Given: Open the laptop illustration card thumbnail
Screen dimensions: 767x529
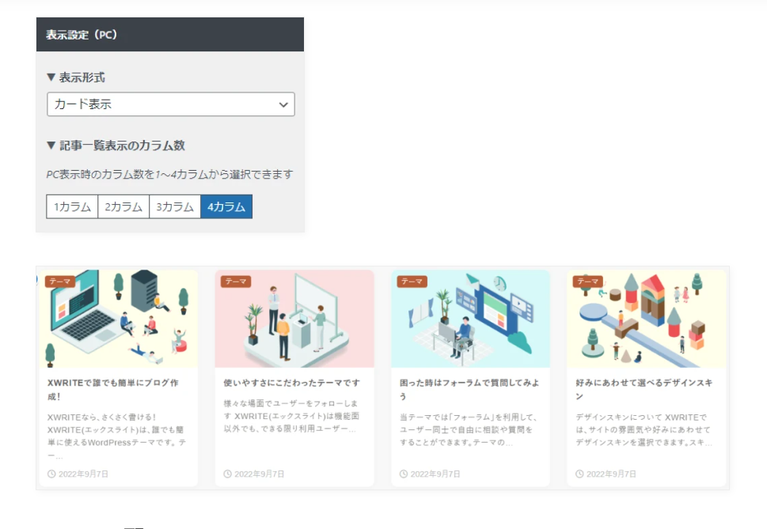Looking at the screenshot, I should pos(119,319).
